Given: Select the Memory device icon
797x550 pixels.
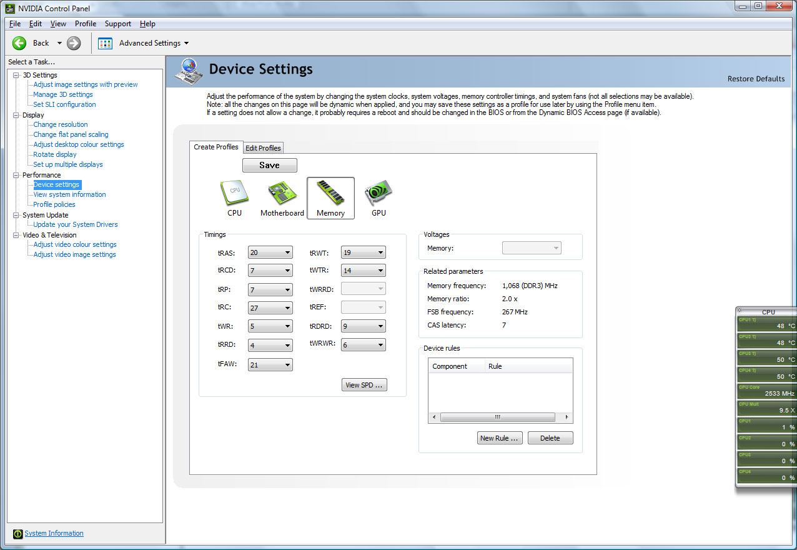Looking at the screenshot, I should pos(330,192).
